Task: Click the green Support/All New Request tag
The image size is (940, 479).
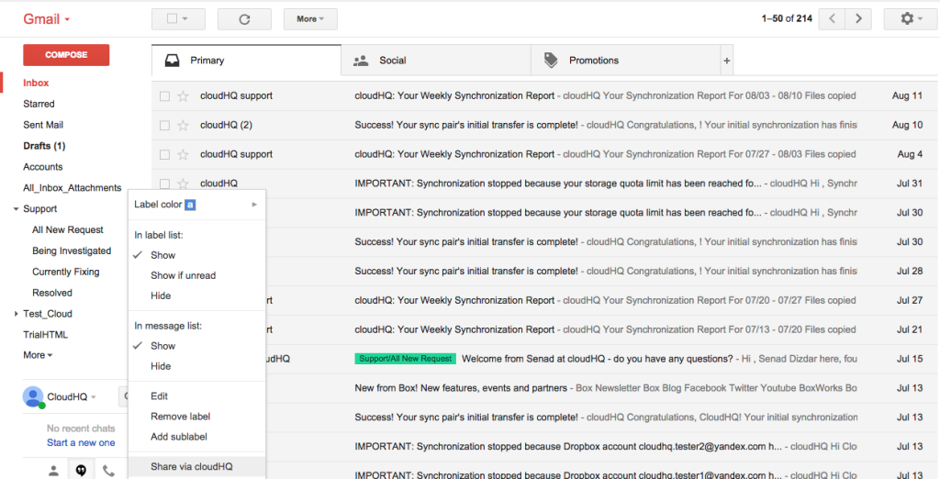Action: coord(405,359)
